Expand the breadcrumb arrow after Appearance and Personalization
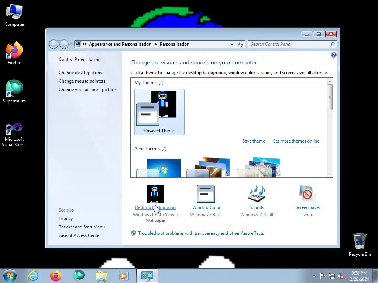 click(x=155, y=44)
